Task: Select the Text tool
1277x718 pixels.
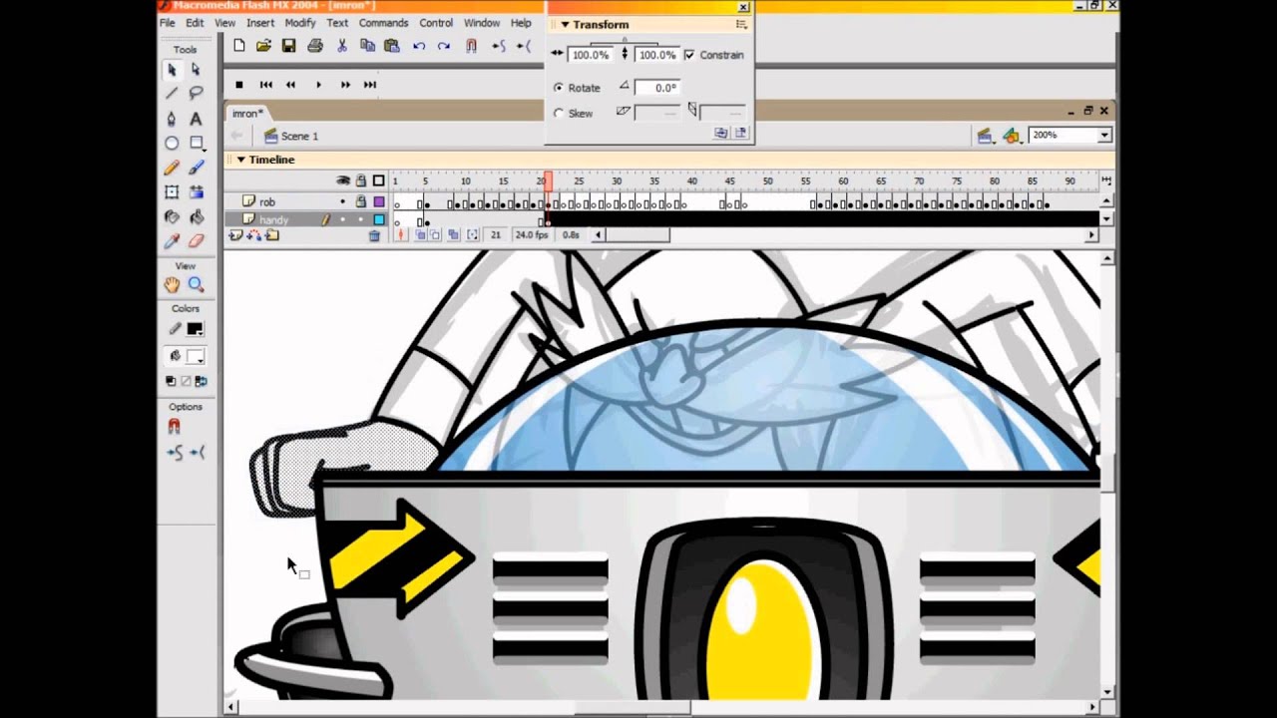Action: click(x=196, y=118)
